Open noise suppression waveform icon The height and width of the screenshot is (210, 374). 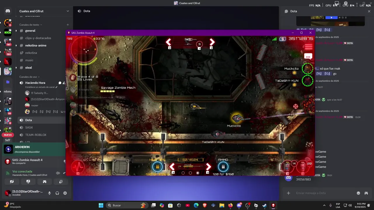(58, 173)
